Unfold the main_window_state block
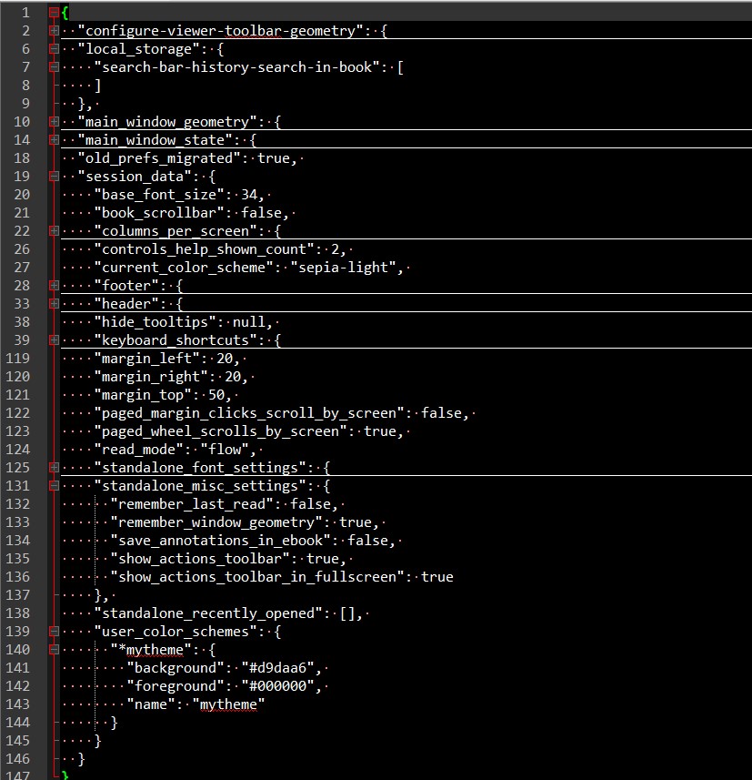 click(55, 140)
